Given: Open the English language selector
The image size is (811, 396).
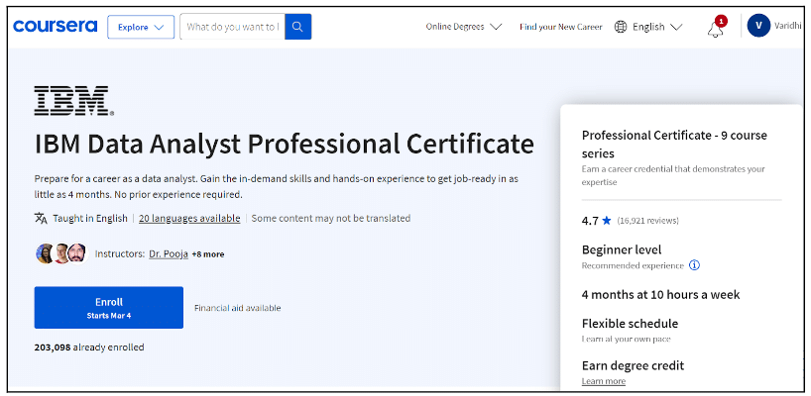Looking at the screenshot, I should click(x=648, y=27).
